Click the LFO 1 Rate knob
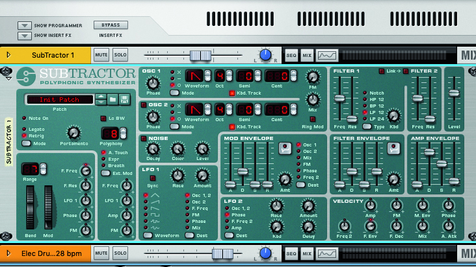 (x=178, y=176)
